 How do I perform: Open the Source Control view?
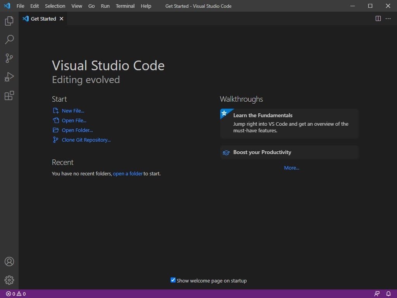coord(9,58)
